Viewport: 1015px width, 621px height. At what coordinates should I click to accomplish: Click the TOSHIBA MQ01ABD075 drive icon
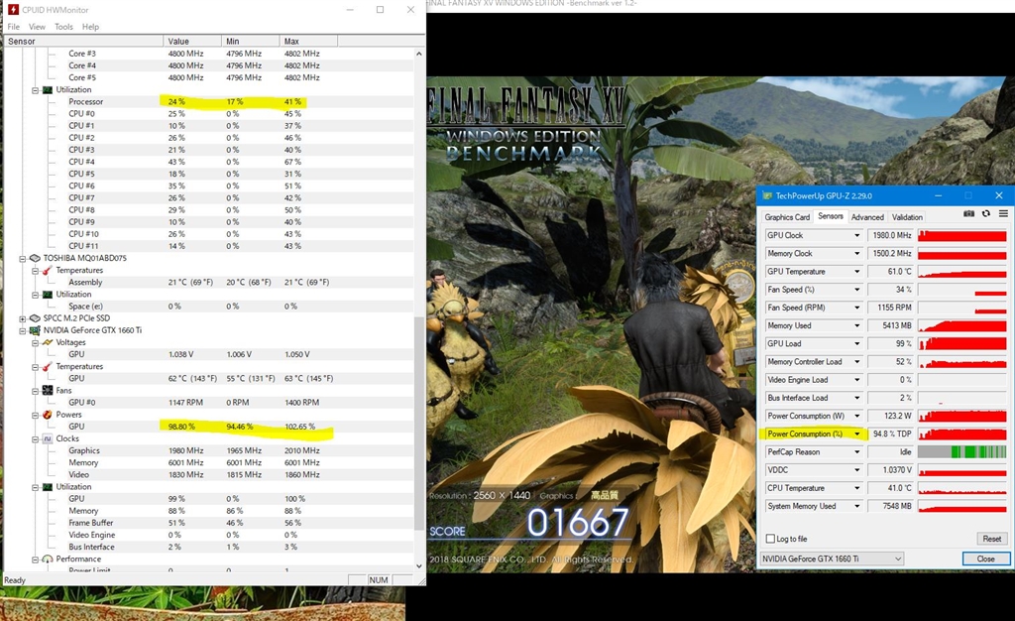tap(35, 258)
